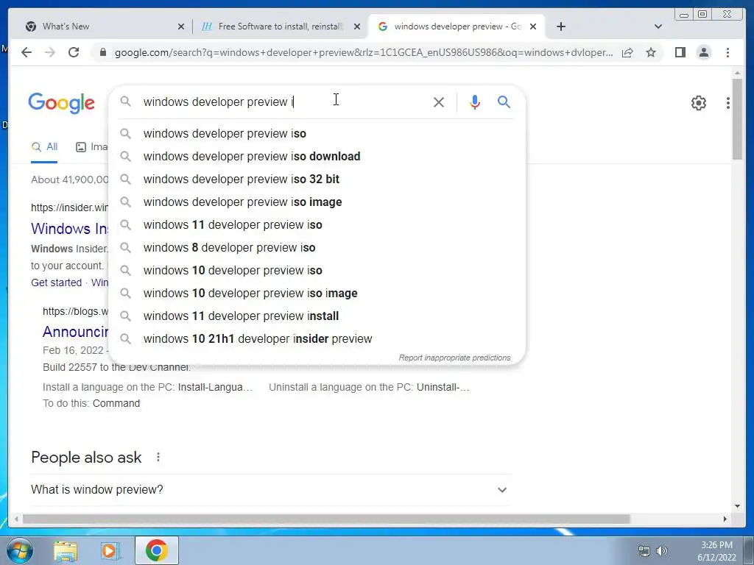Click the scroll right arrow
This screenshot has height=565, width=754.
tap(725, 519)
